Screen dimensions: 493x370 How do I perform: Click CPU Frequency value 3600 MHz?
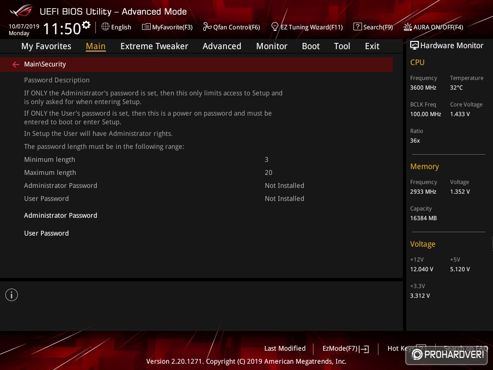tap(423, 88)
